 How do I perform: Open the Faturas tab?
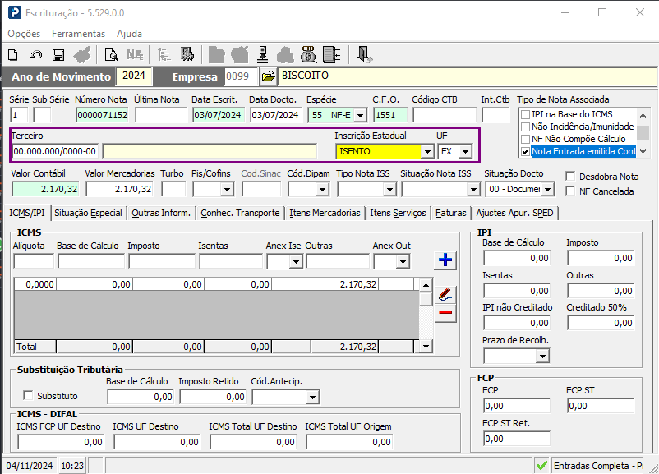coord(450,213)
